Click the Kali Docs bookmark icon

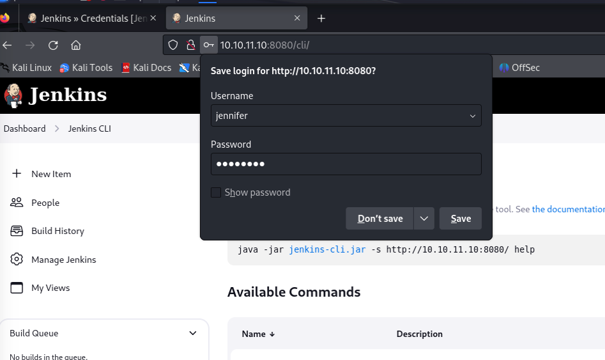[x=125, y=68]
